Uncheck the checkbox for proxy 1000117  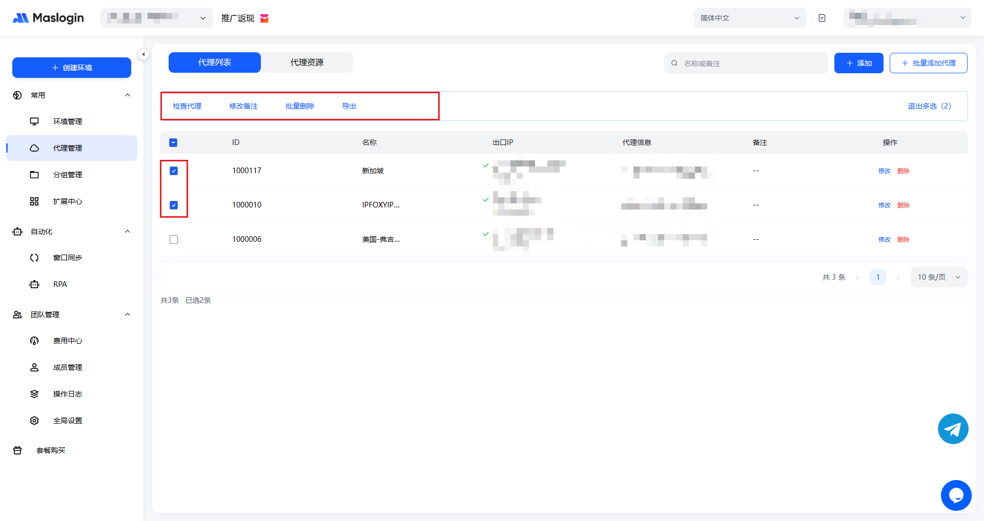(x=174, y=171)
